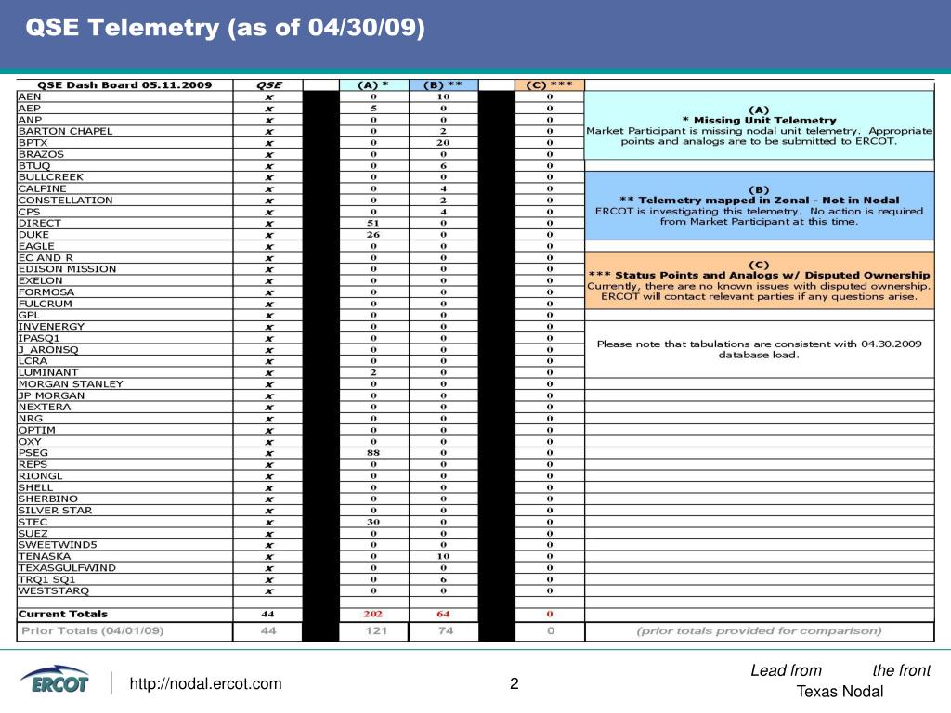The image size is (951, 713).
Task: Select the STEC row label
Action: tap(33, 522)
